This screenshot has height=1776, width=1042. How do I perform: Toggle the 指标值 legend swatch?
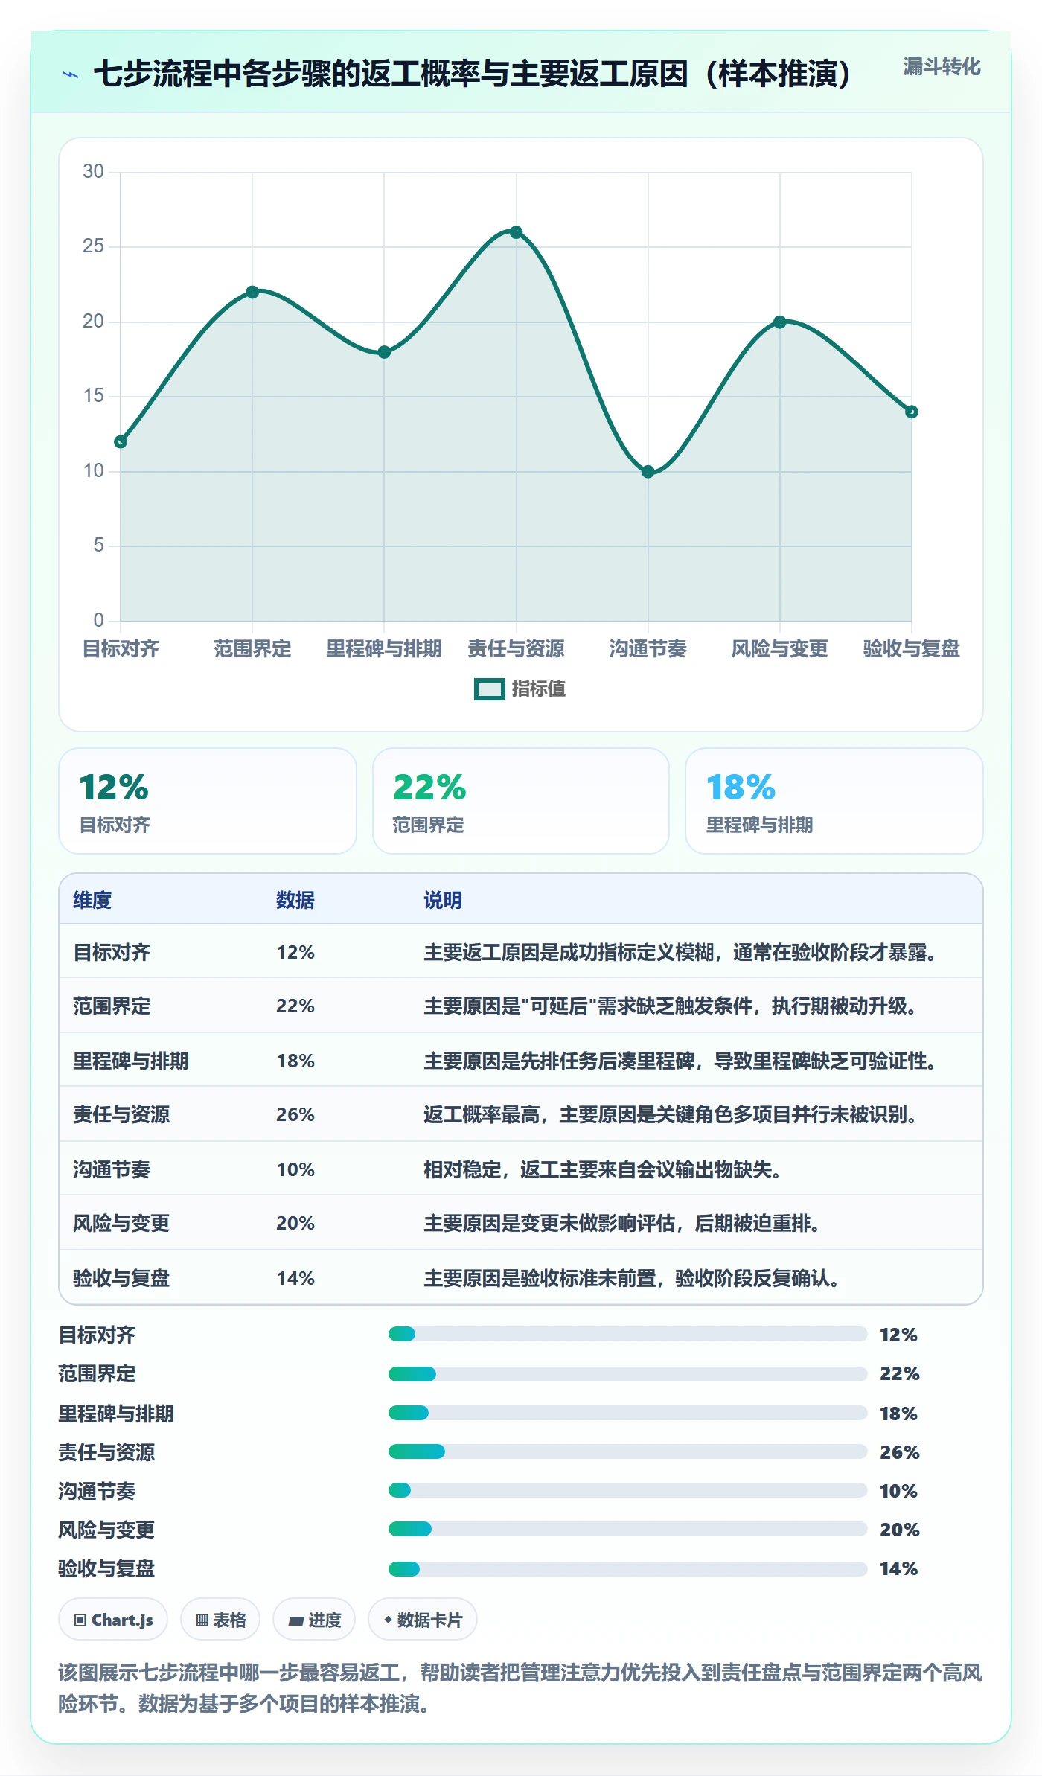coord(490,689)
